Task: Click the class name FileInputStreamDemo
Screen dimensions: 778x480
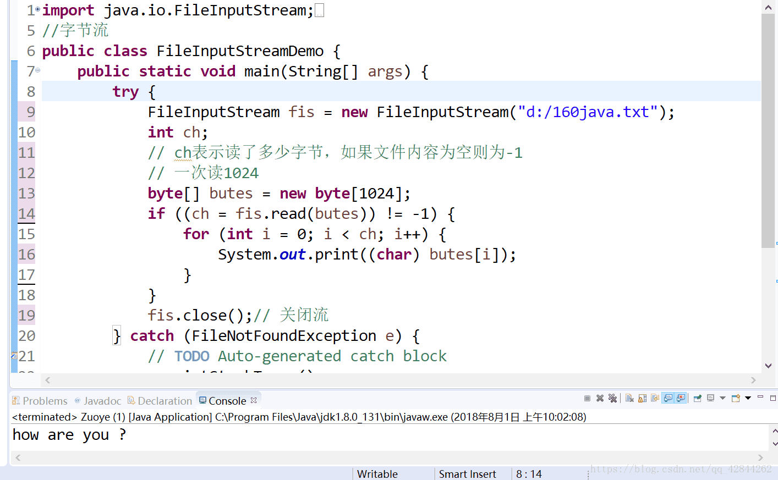Action: pos(240,51)
